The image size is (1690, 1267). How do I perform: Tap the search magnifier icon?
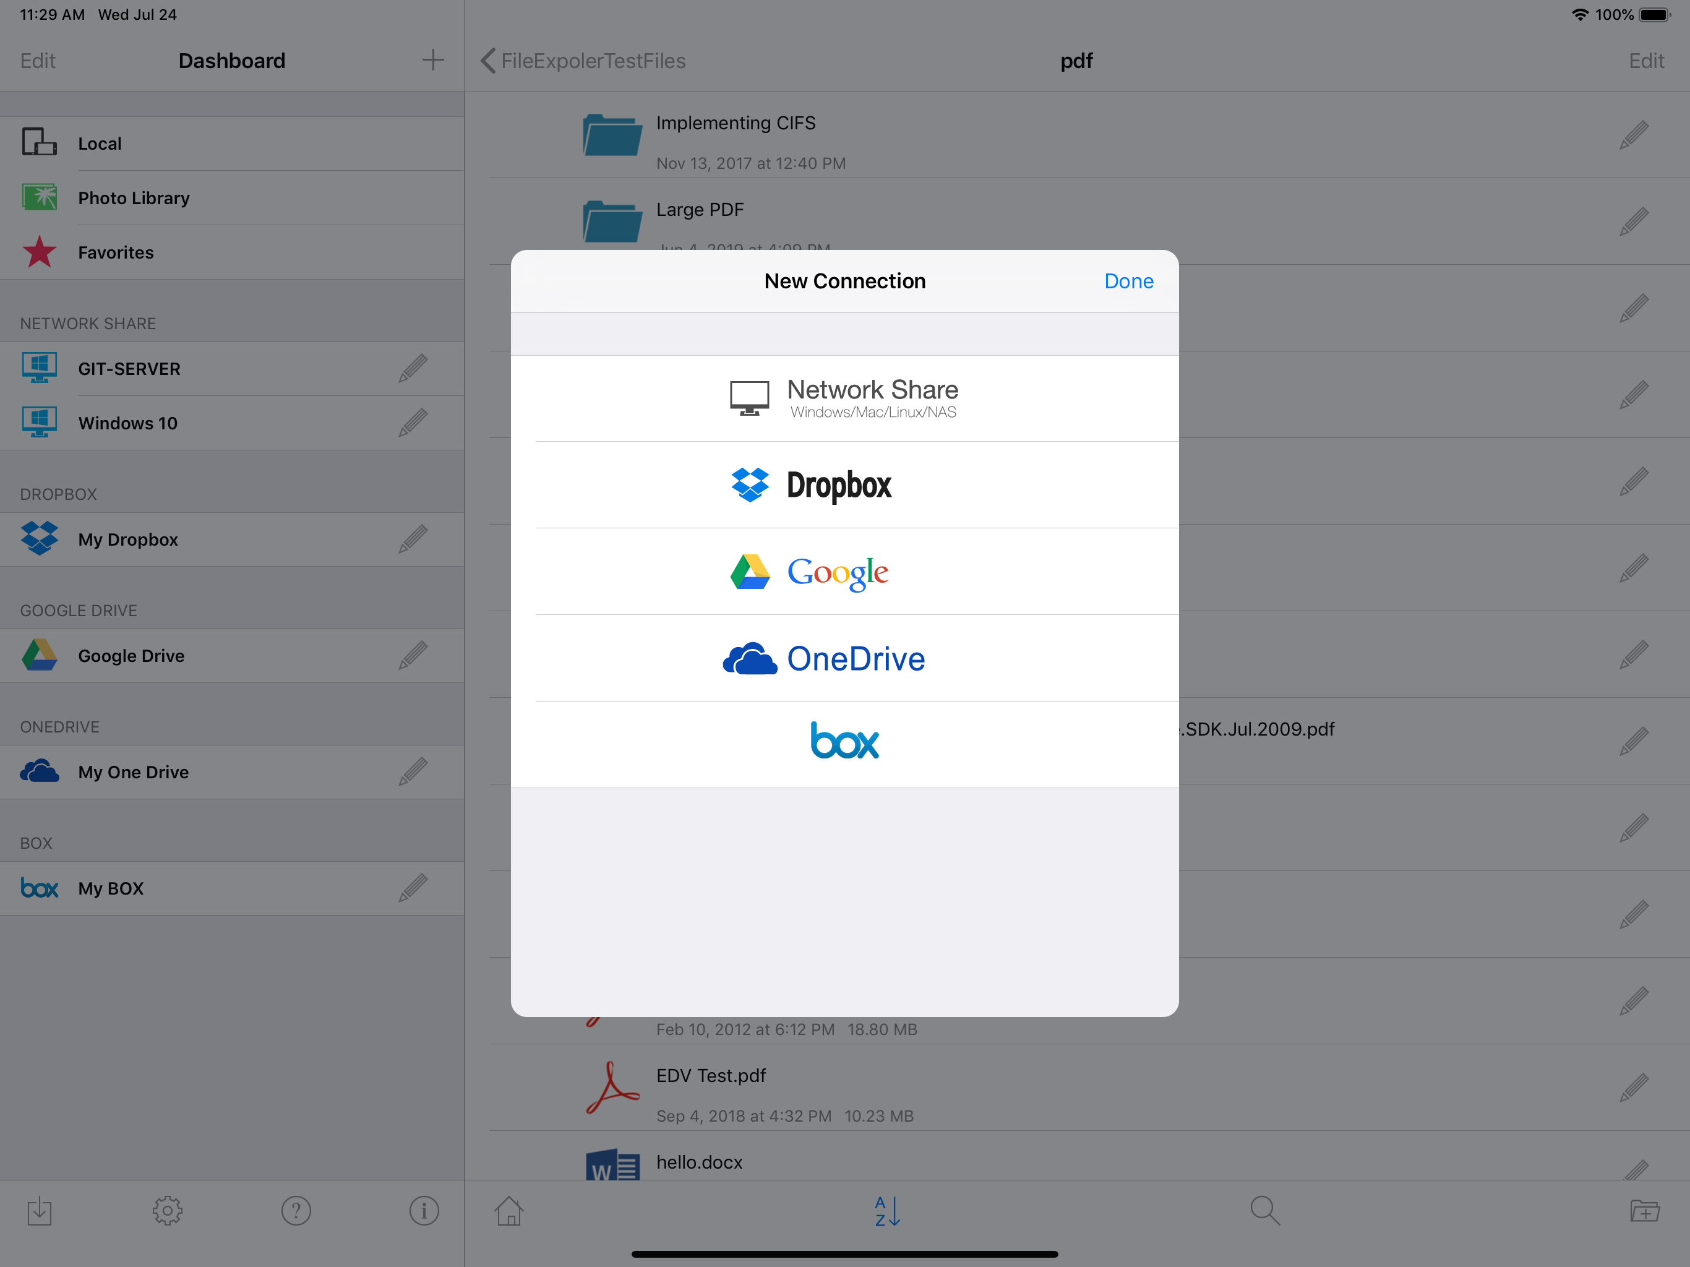pos(1264,1211)
